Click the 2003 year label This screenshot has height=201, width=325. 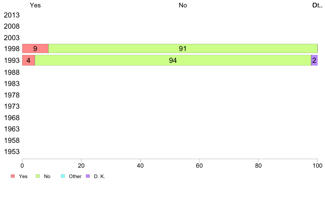[x=12, y=38]
